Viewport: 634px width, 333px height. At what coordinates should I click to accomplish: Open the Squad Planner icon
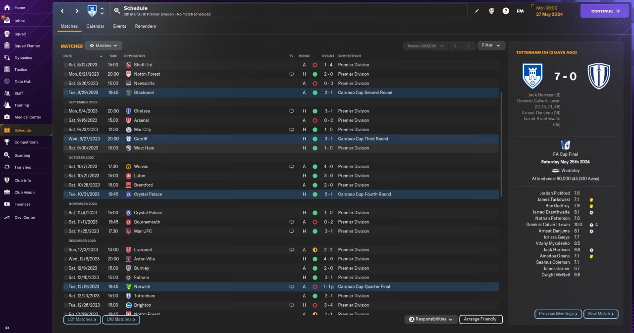coord(7,46)
